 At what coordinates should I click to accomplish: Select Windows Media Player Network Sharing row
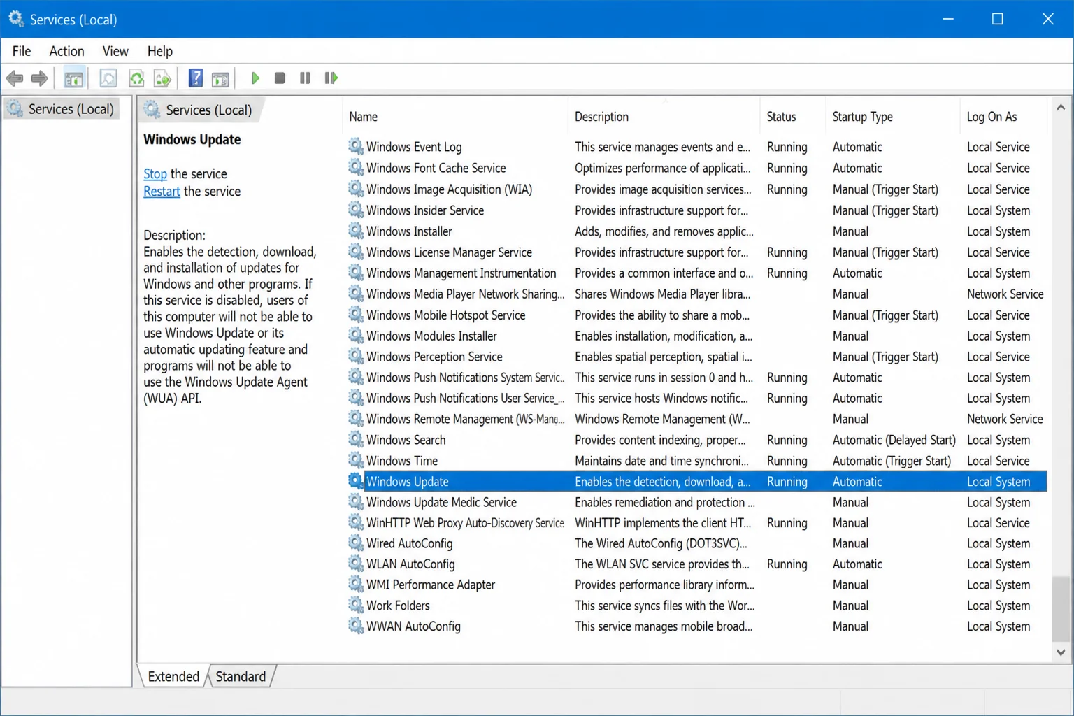[697, 294]
